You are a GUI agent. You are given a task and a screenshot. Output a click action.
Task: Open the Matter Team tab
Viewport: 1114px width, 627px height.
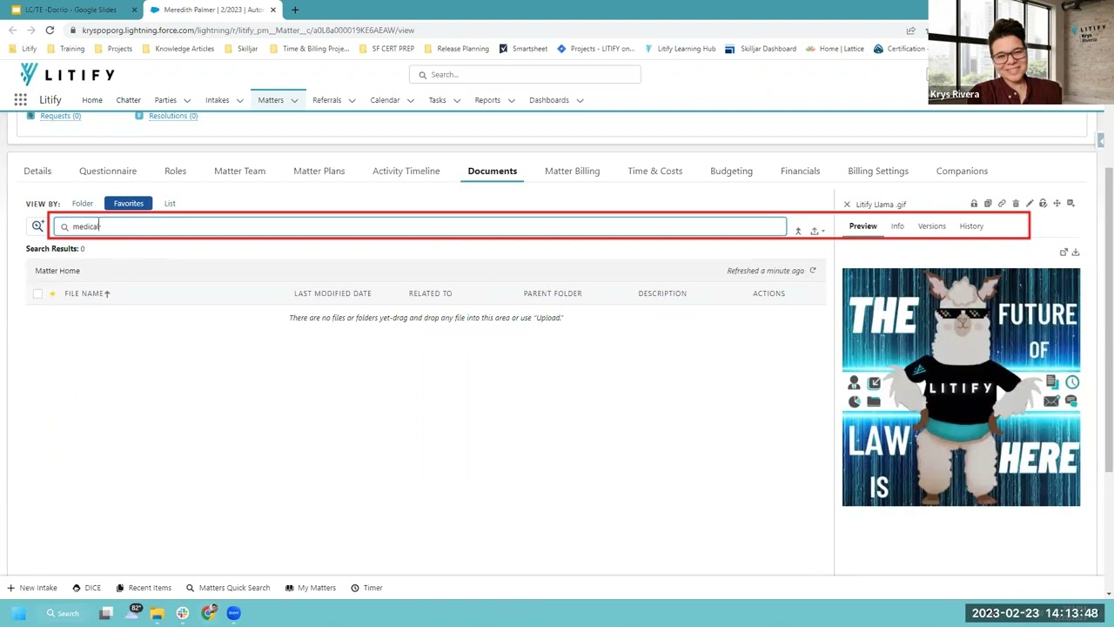240,172
